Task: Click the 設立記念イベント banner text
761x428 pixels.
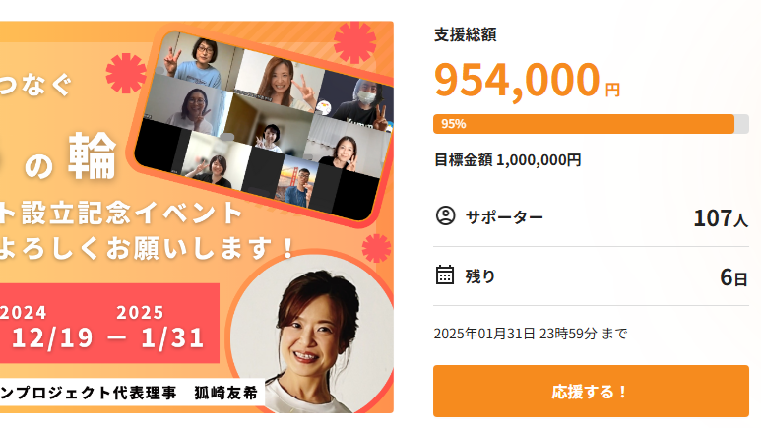Action: coord(131,213)
